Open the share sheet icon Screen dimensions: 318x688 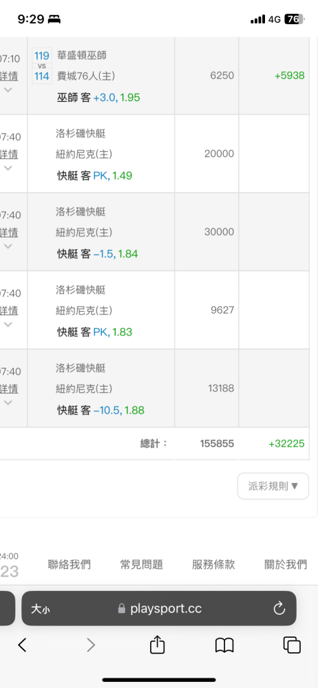(x=157, y=644)
